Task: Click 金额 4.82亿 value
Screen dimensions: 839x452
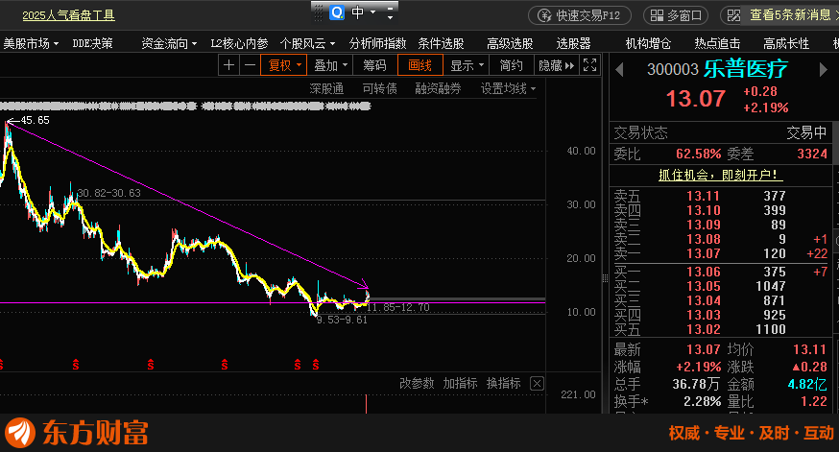Action: point(807,384)
